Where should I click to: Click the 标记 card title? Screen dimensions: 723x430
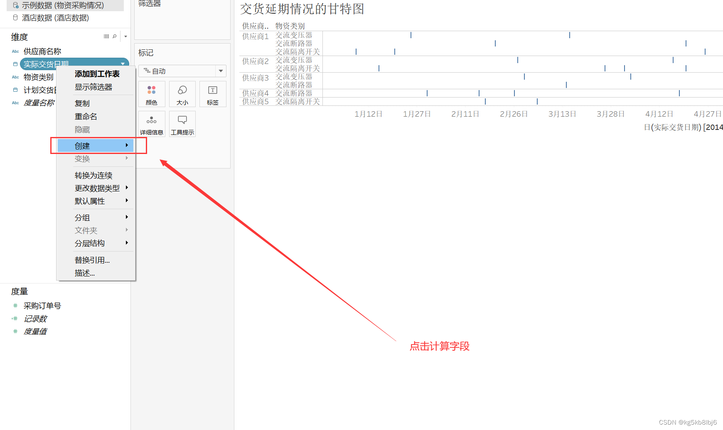[x=146, y=53]
